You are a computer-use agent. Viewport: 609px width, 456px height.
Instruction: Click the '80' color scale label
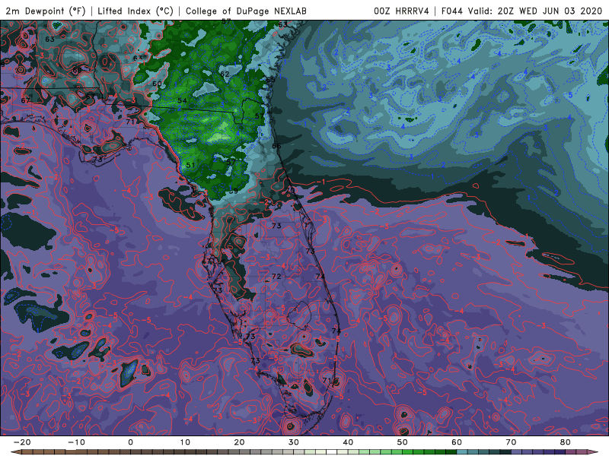[566, 442]
